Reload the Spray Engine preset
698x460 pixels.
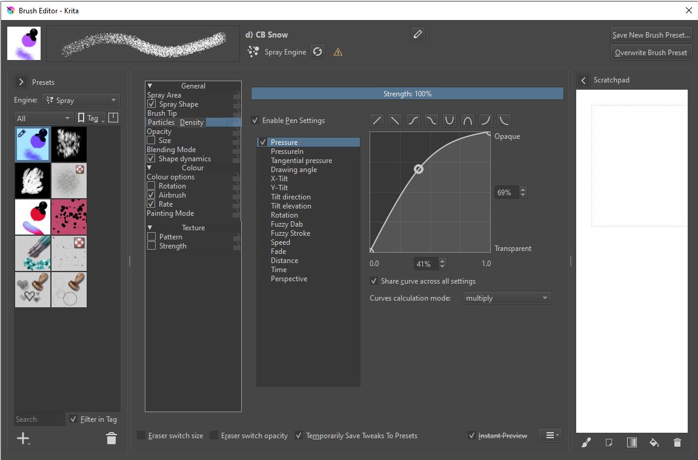[317, 52]
